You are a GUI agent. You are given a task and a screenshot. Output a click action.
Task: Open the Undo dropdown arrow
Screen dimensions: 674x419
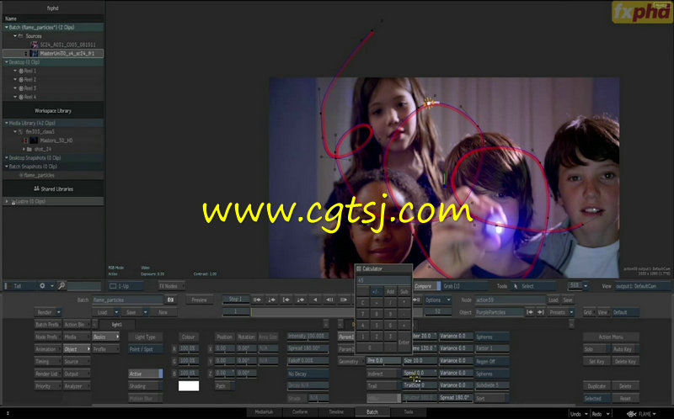[x=586, y=414]
